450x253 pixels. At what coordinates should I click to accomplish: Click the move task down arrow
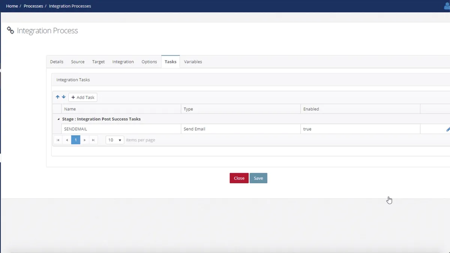click(64, 97)
